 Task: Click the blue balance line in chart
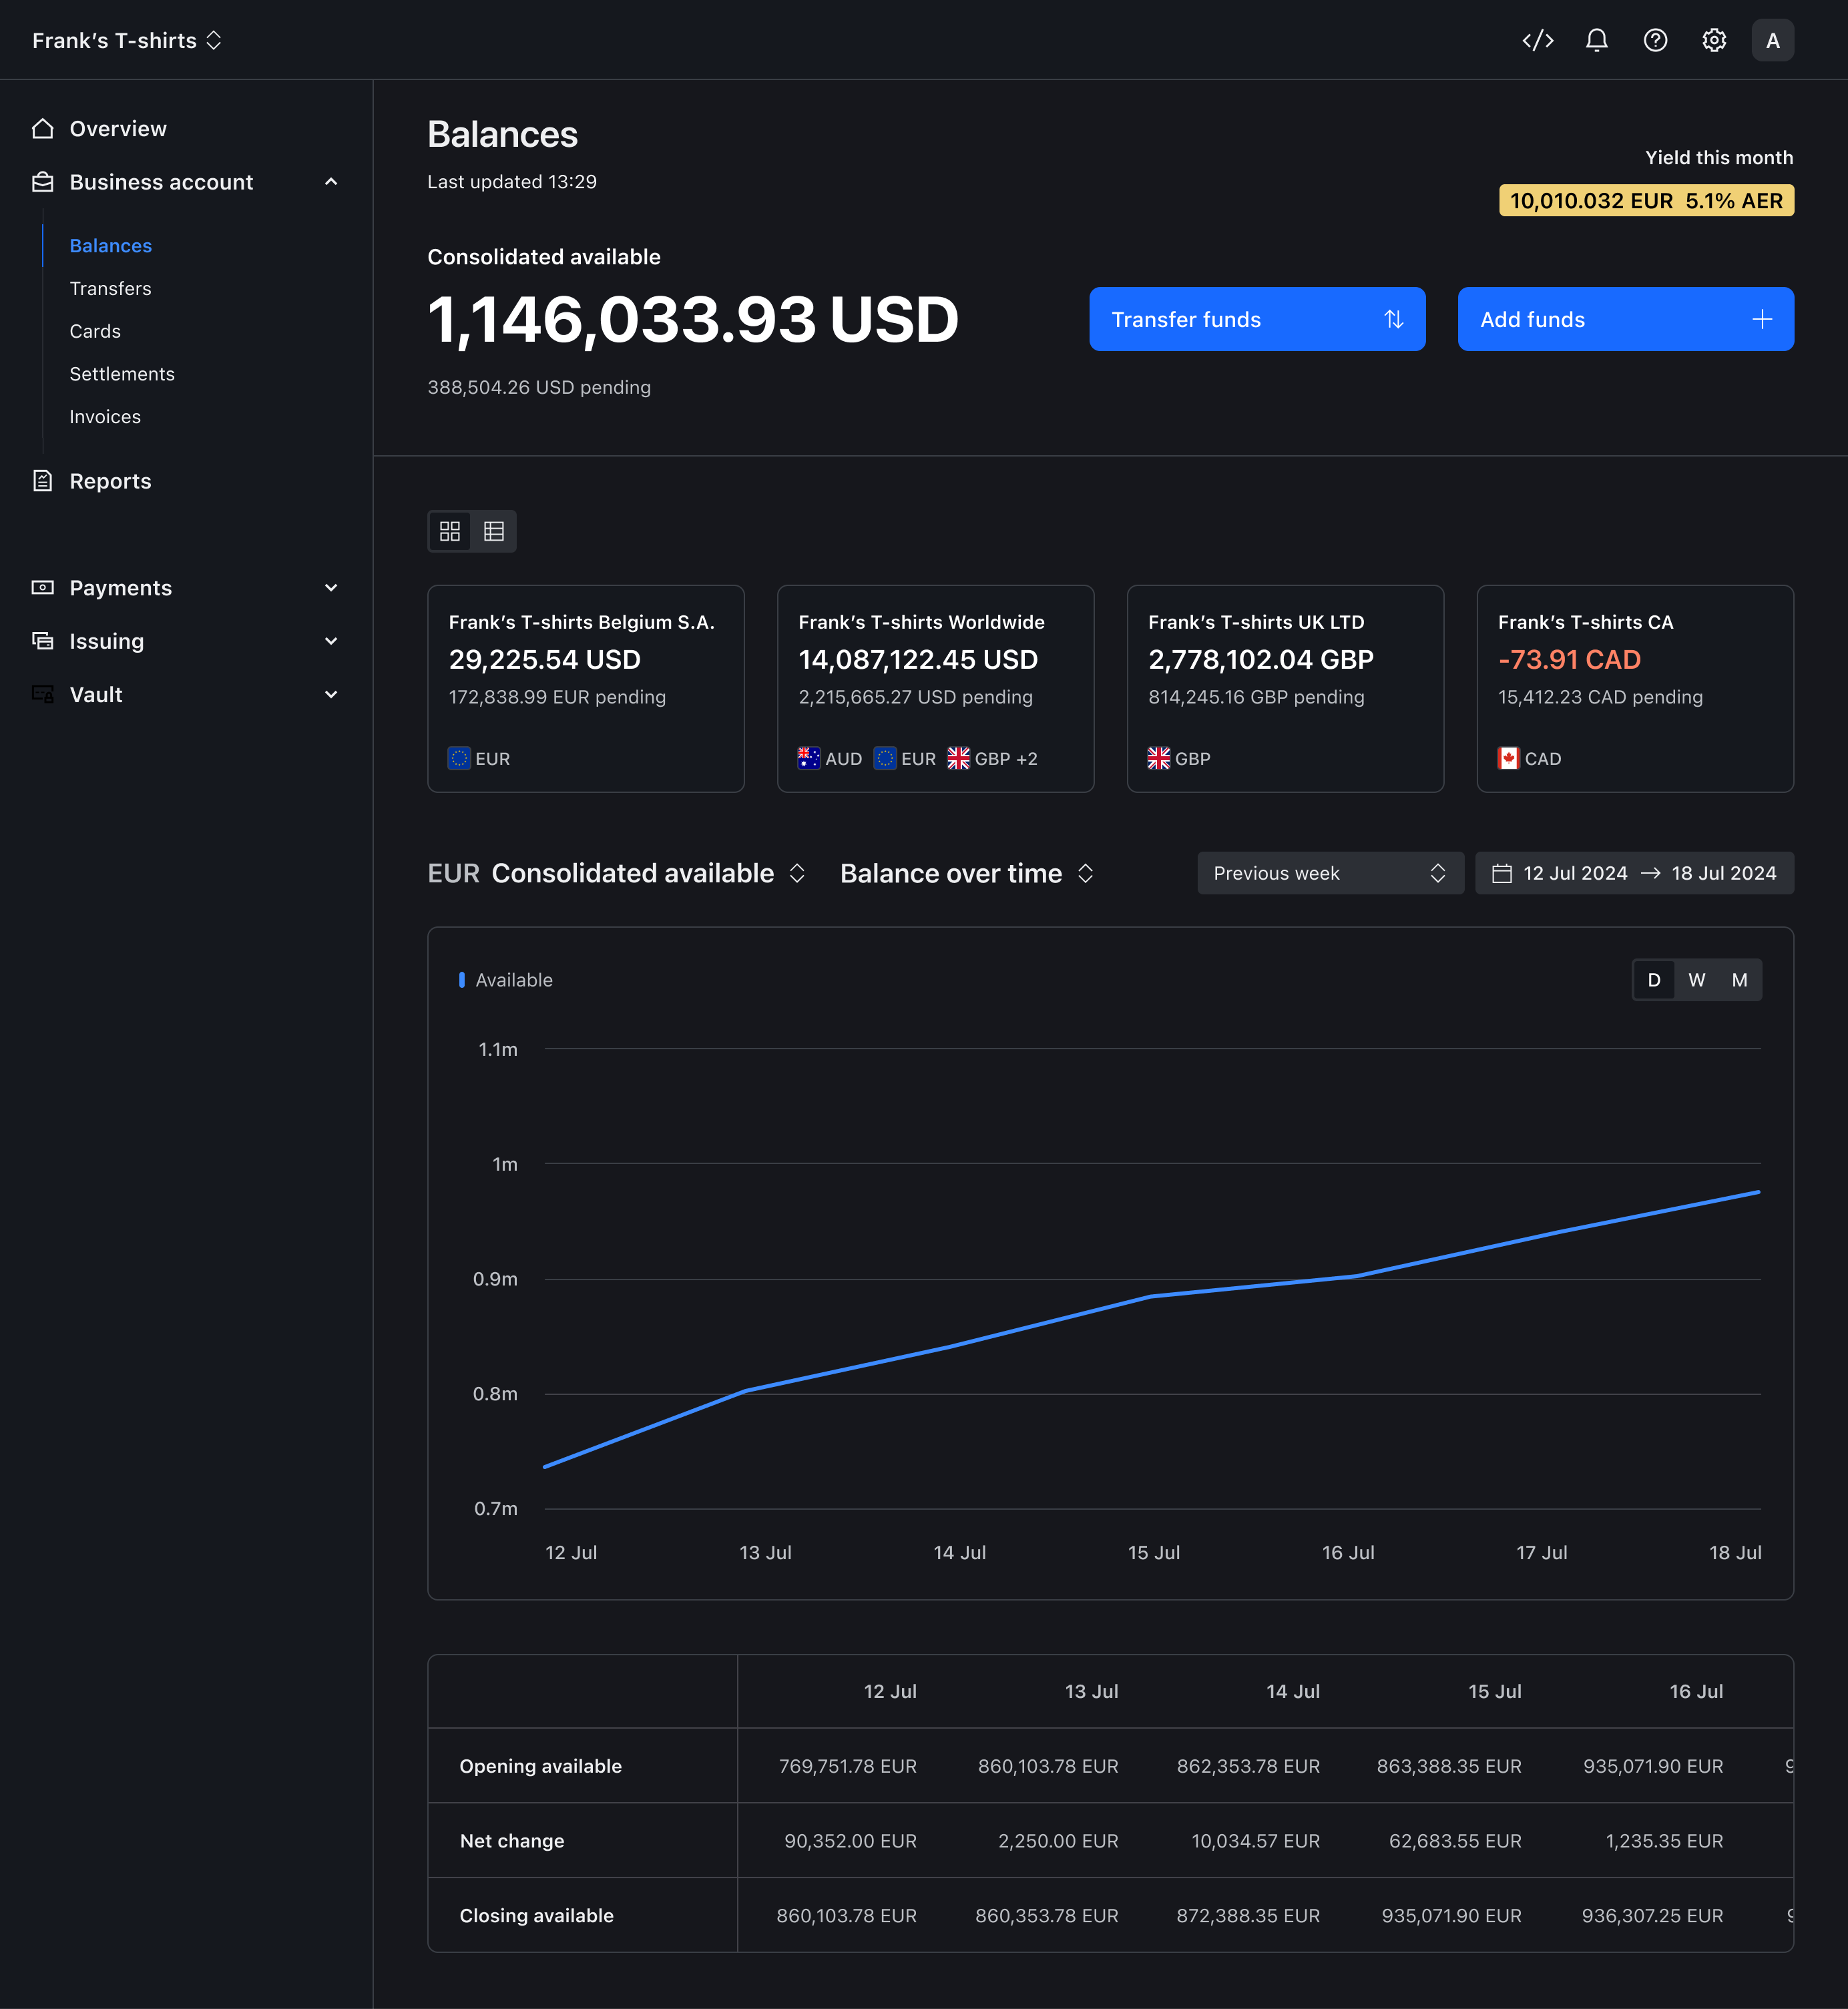tap(1150, 1296)
